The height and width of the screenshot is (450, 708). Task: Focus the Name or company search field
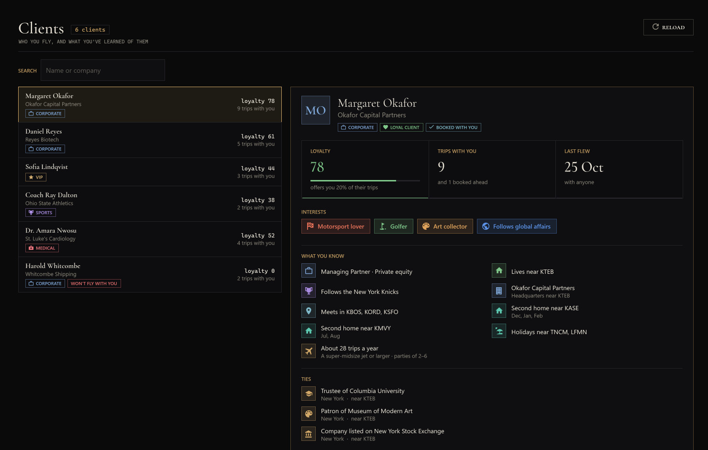[103, 70]
